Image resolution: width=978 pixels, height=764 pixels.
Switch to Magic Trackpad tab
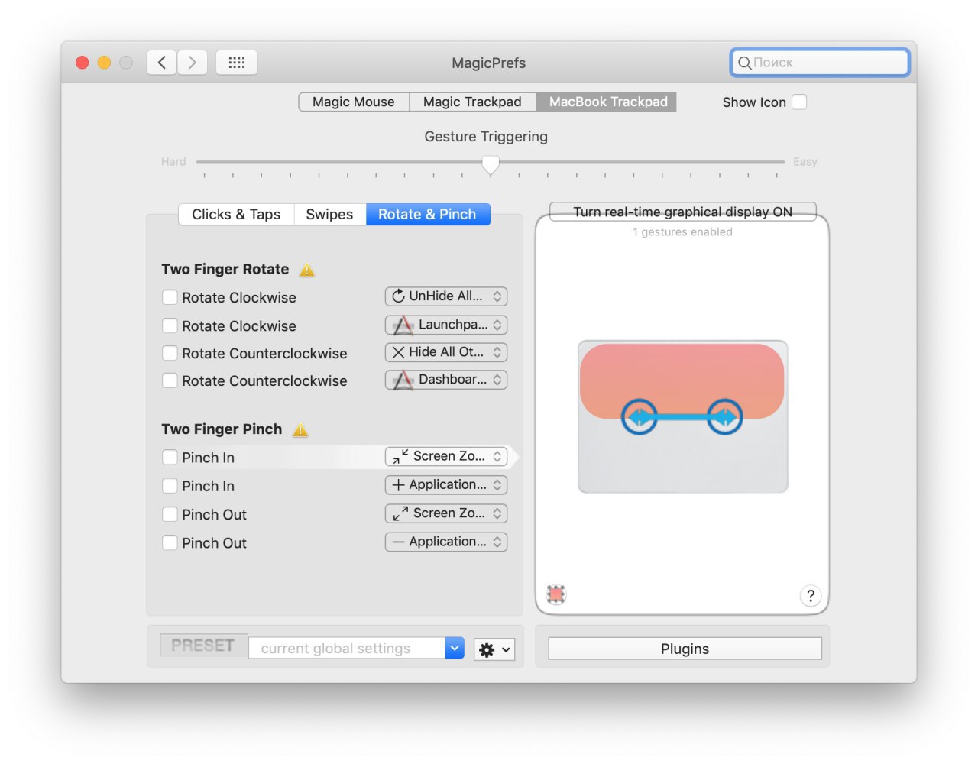(472, 102)
